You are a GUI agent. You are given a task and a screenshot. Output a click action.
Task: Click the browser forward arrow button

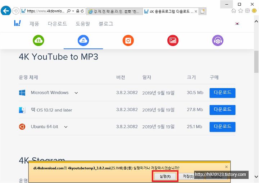[x=16, y=11]
